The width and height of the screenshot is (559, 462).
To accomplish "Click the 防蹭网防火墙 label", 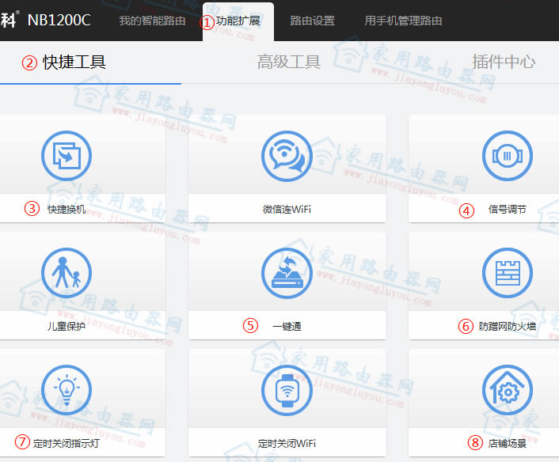I will [508, 326].
